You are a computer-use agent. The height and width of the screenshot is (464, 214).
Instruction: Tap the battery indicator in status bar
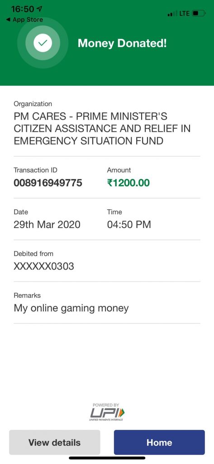tap(199, 13)
